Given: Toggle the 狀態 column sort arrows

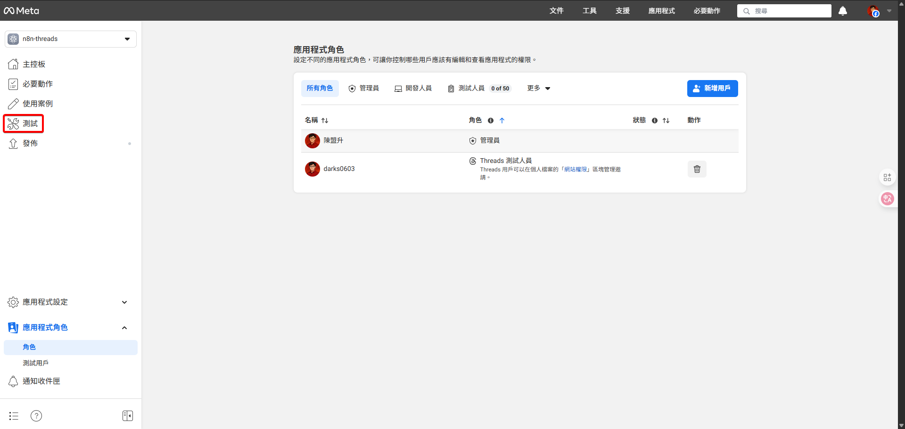Looking at the screenshot, I should tap(666, 120).
